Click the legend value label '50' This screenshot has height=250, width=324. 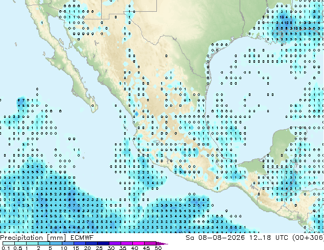(158, 248)
